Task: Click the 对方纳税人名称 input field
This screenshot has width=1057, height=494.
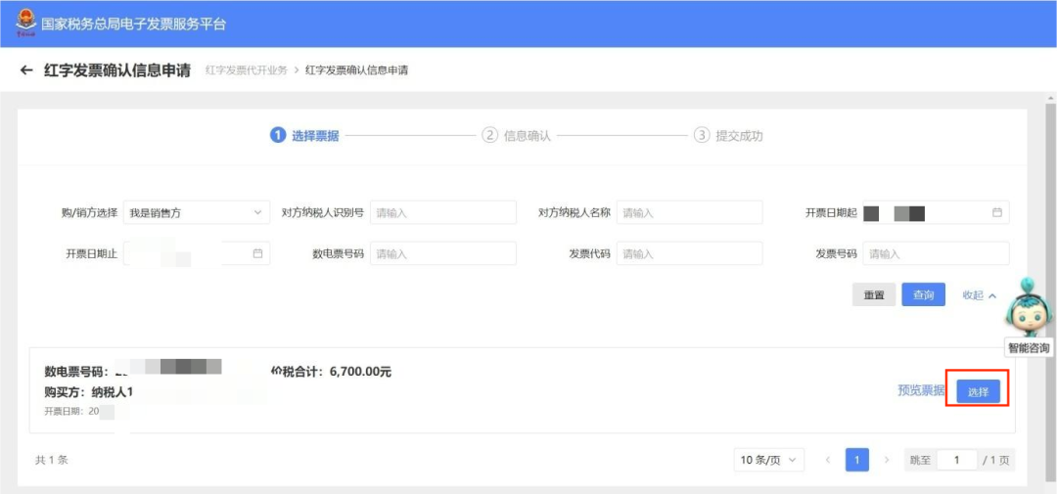Action: 690,212
